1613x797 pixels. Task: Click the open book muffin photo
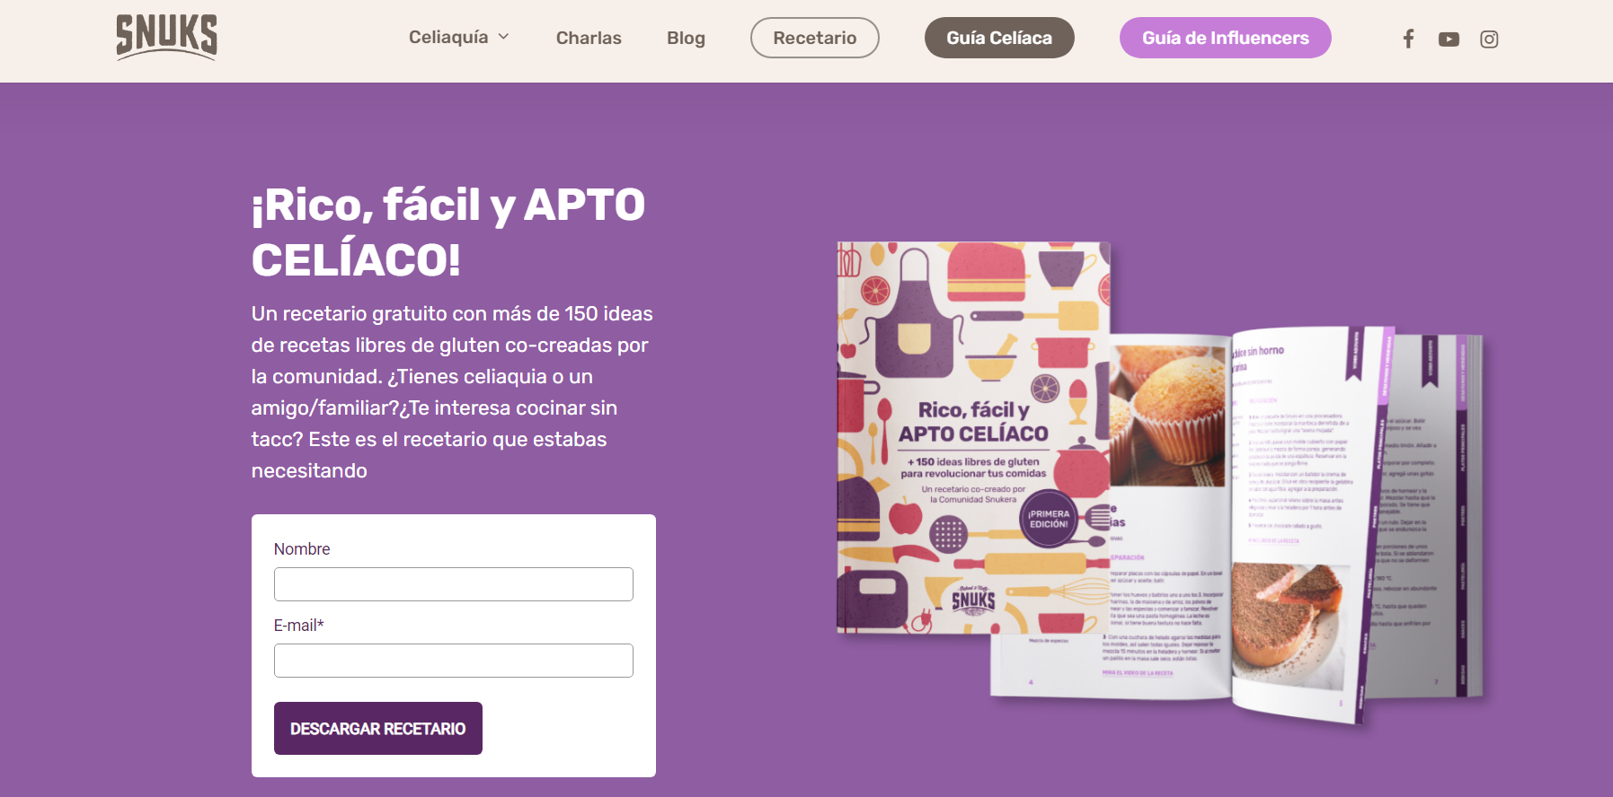click(1167, 416)
